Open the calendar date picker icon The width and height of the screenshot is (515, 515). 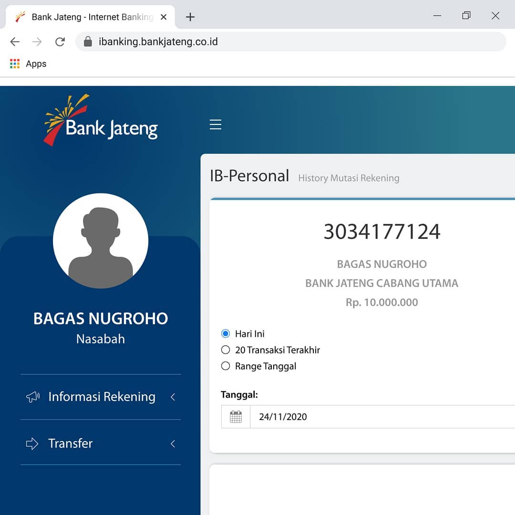click(x=236, y=417)
